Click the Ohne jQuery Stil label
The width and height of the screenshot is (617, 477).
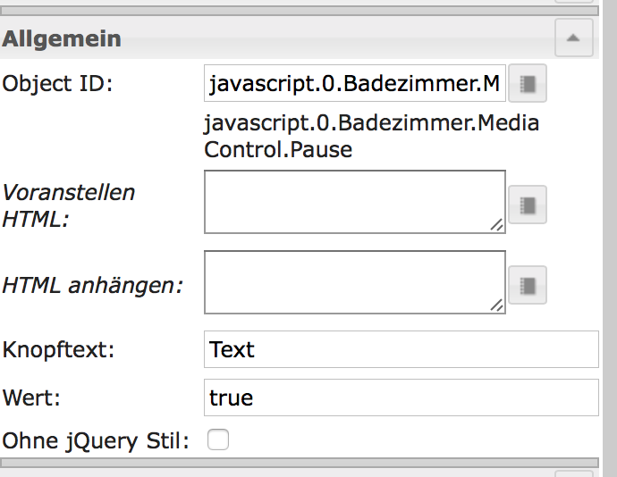96,440
